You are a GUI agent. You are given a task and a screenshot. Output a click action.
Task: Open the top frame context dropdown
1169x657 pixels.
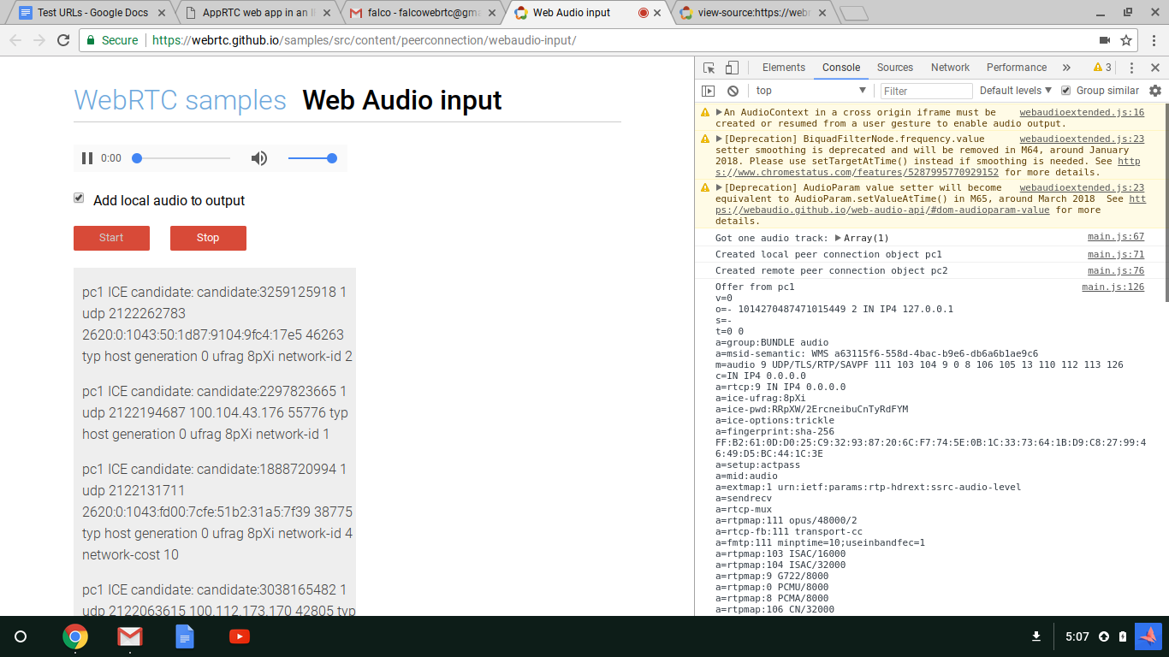[810, 90]
